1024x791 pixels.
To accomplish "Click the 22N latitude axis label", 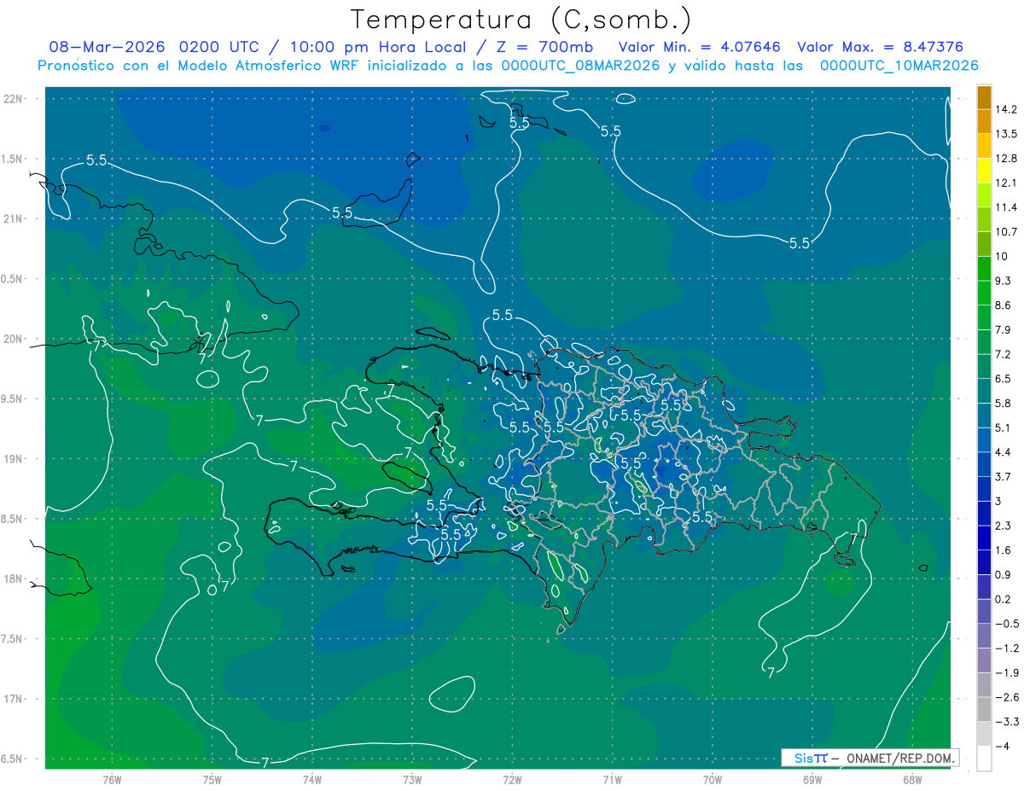I will pyautogui.click(x=13, y=98).
